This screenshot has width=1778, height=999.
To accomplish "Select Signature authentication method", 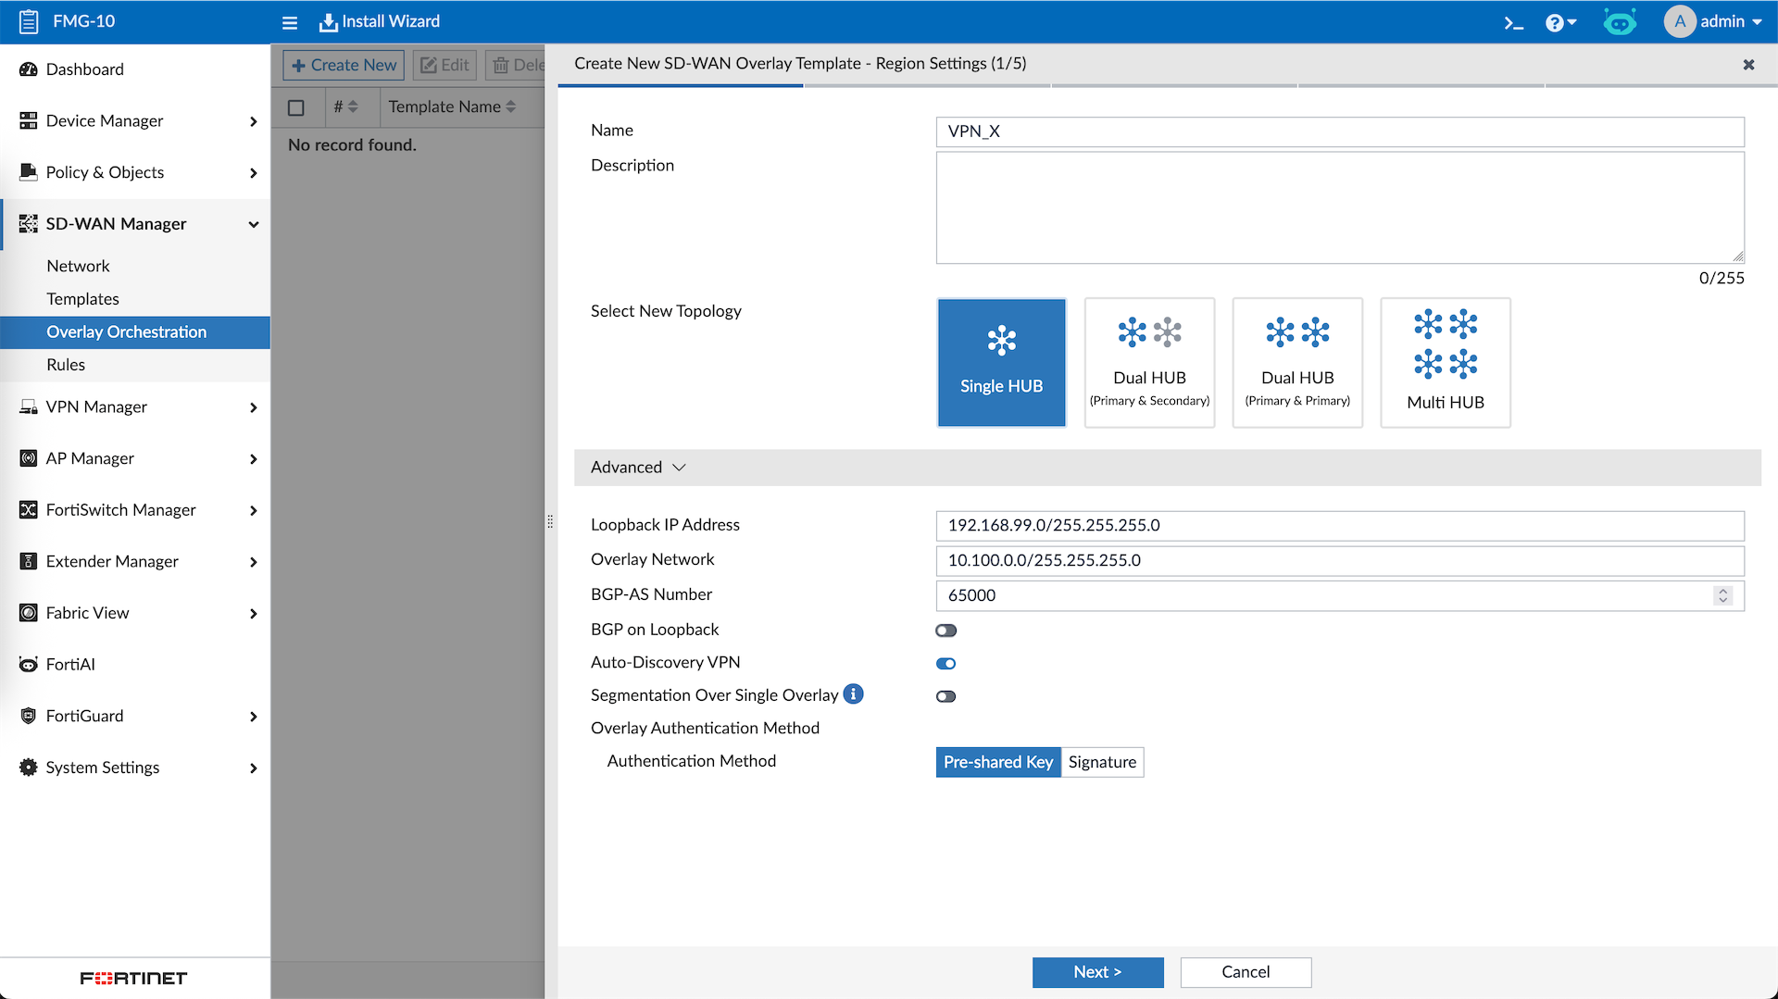I will (x=1102, y=762).
